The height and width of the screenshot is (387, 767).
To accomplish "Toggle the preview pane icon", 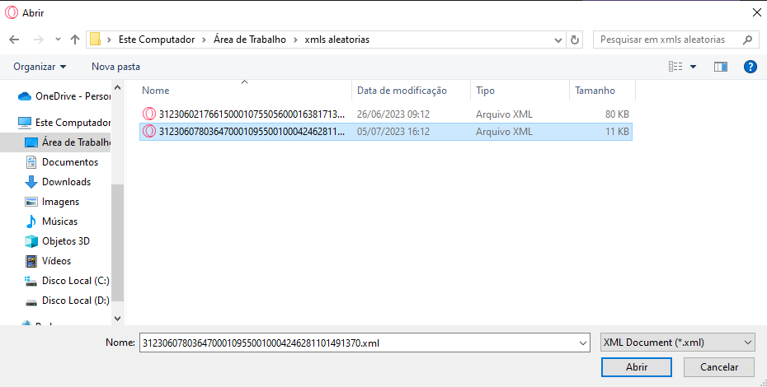I will point(720,66).
